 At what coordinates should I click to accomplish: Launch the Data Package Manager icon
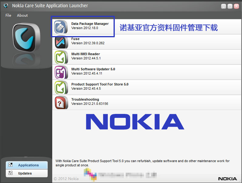pyautogui.click(x=61, y=27)
